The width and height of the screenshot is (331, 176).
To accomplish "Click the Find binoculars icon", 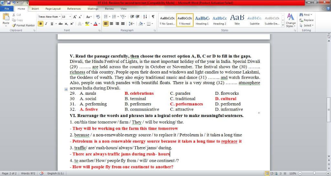I will (301, 15).
